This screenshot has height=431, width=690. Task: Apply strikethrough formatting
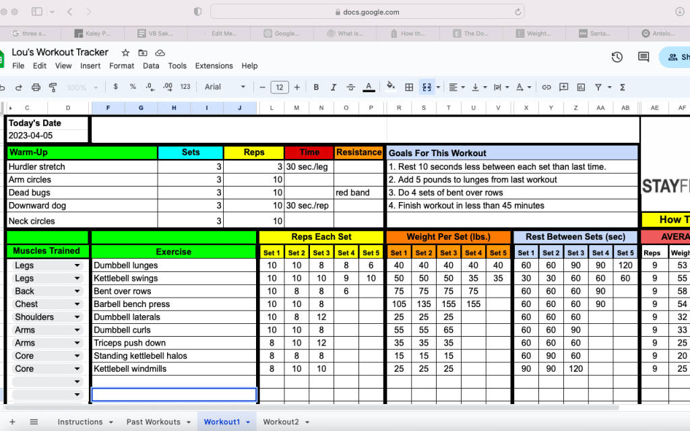[x=350, y=87]
